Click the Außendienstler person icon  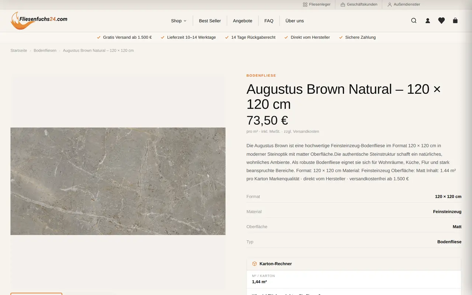(x=390, y=4)
